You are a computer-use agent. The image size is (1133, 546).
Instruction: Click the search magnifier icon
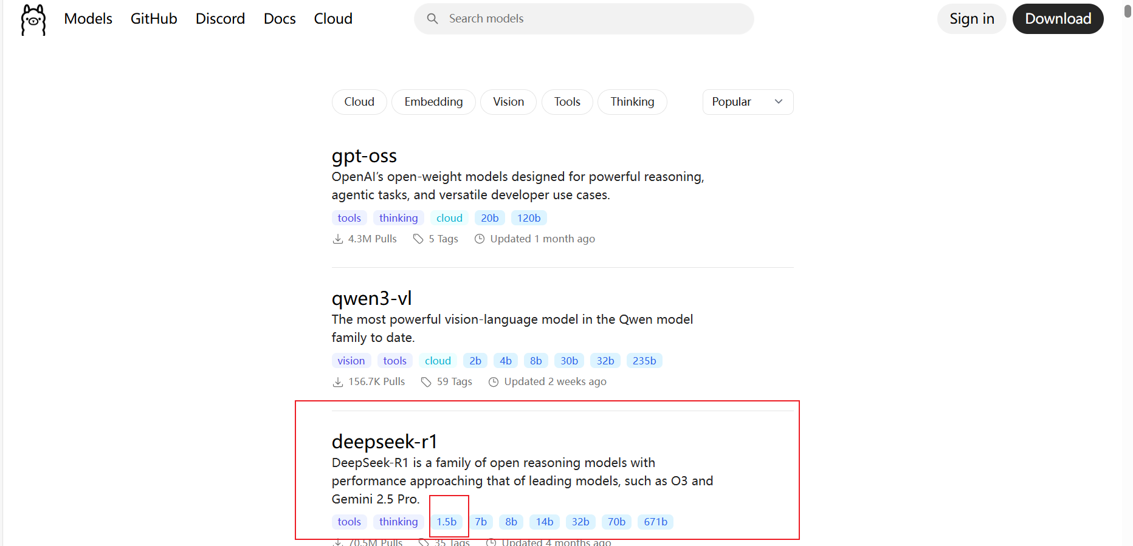pyautogui.click(x=432, y=19)
